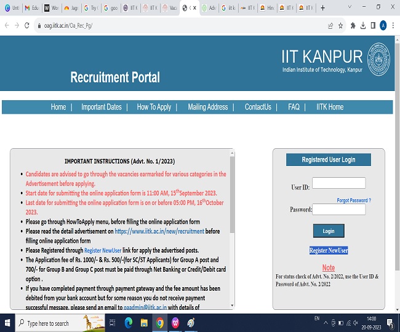
Task: Switch to the 'Vaca' tab
Action: [170, 8]
